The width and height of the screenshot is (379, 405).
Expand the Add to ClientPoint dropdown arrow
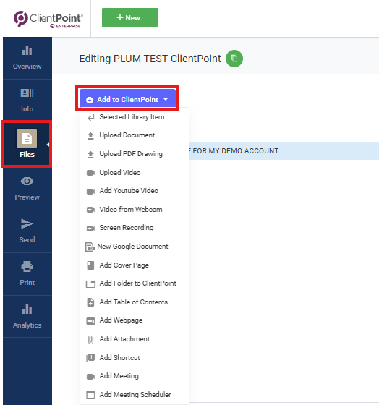(x=166, y=100)
